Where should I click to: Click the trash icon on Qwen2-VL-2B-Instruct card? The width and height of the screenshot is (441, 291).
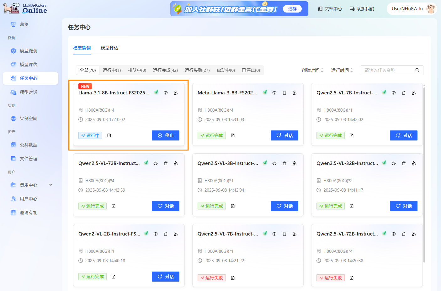(166, 234)
